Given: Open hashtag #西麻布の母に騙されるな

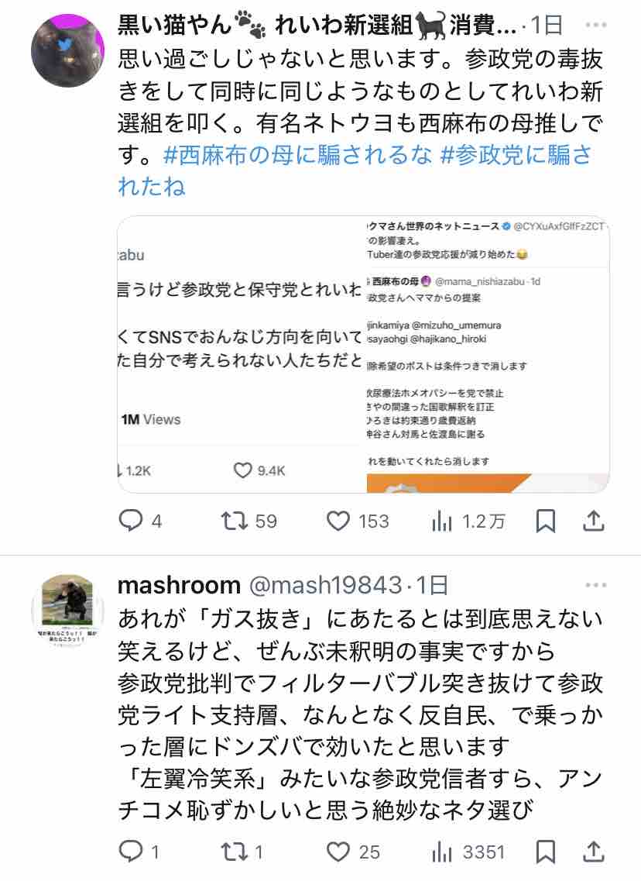Looking at the screenshot, I should click(297, 154).
